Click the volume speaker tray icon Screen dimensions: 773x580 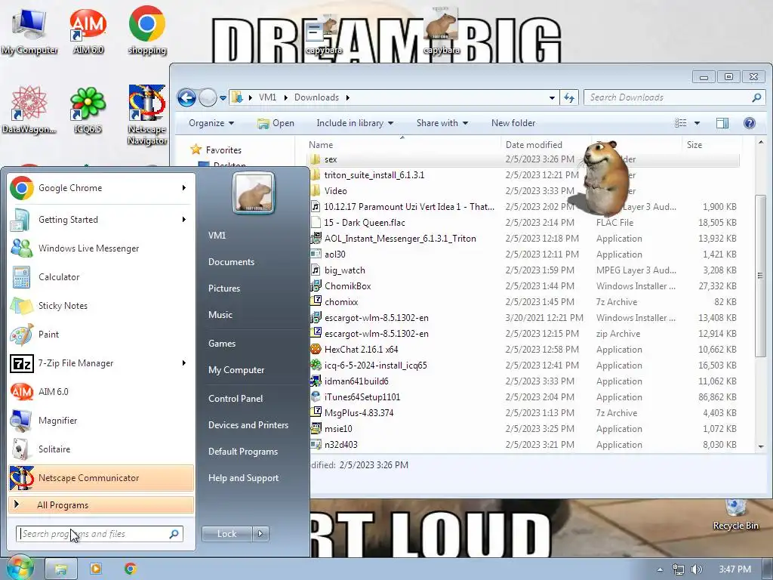coord(697,569)
